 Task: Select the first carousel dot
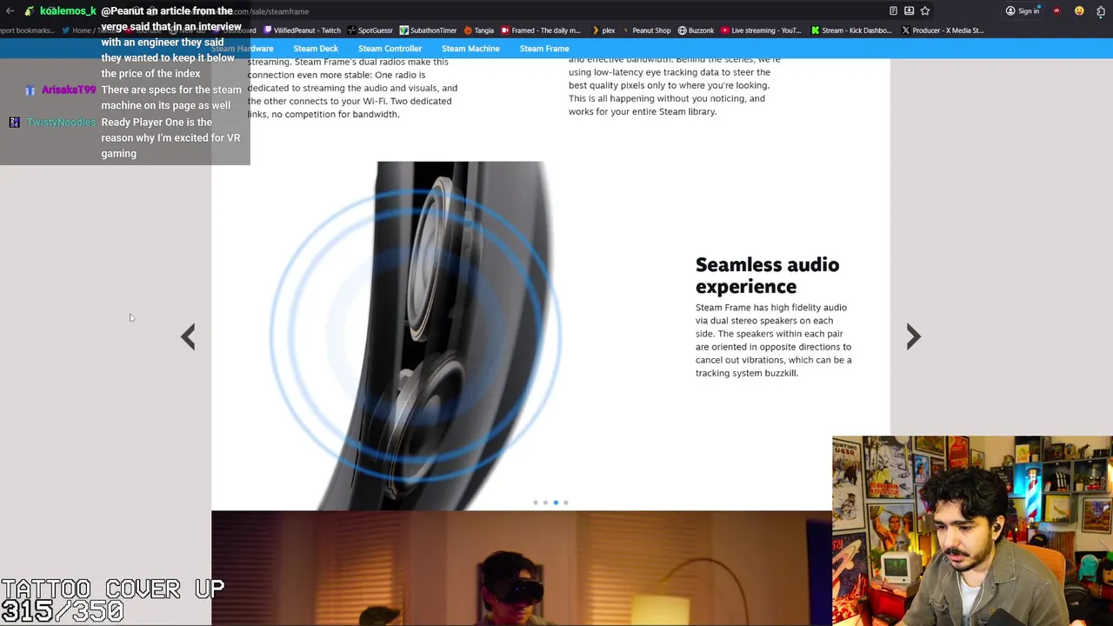[536, 503]
